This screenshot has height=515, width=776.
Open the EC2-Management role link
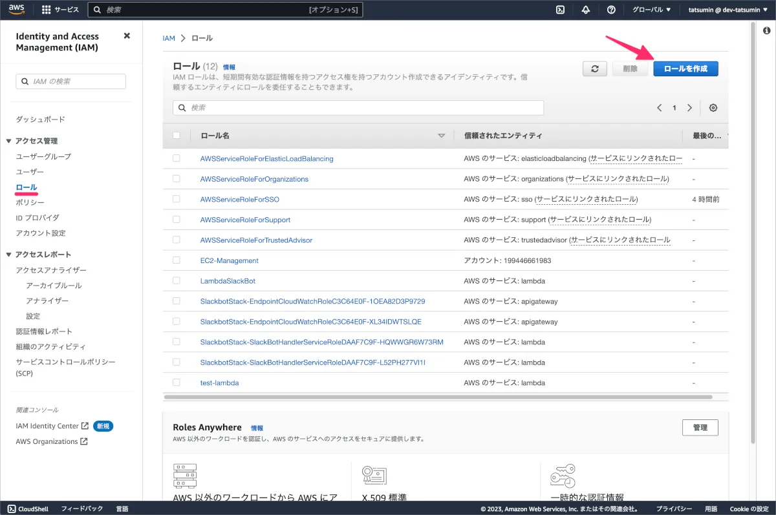pos(230,260)
